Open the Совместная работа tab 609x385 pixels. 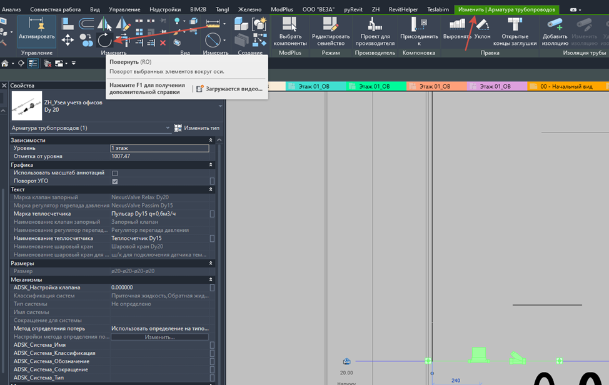(x=56, y=9)
